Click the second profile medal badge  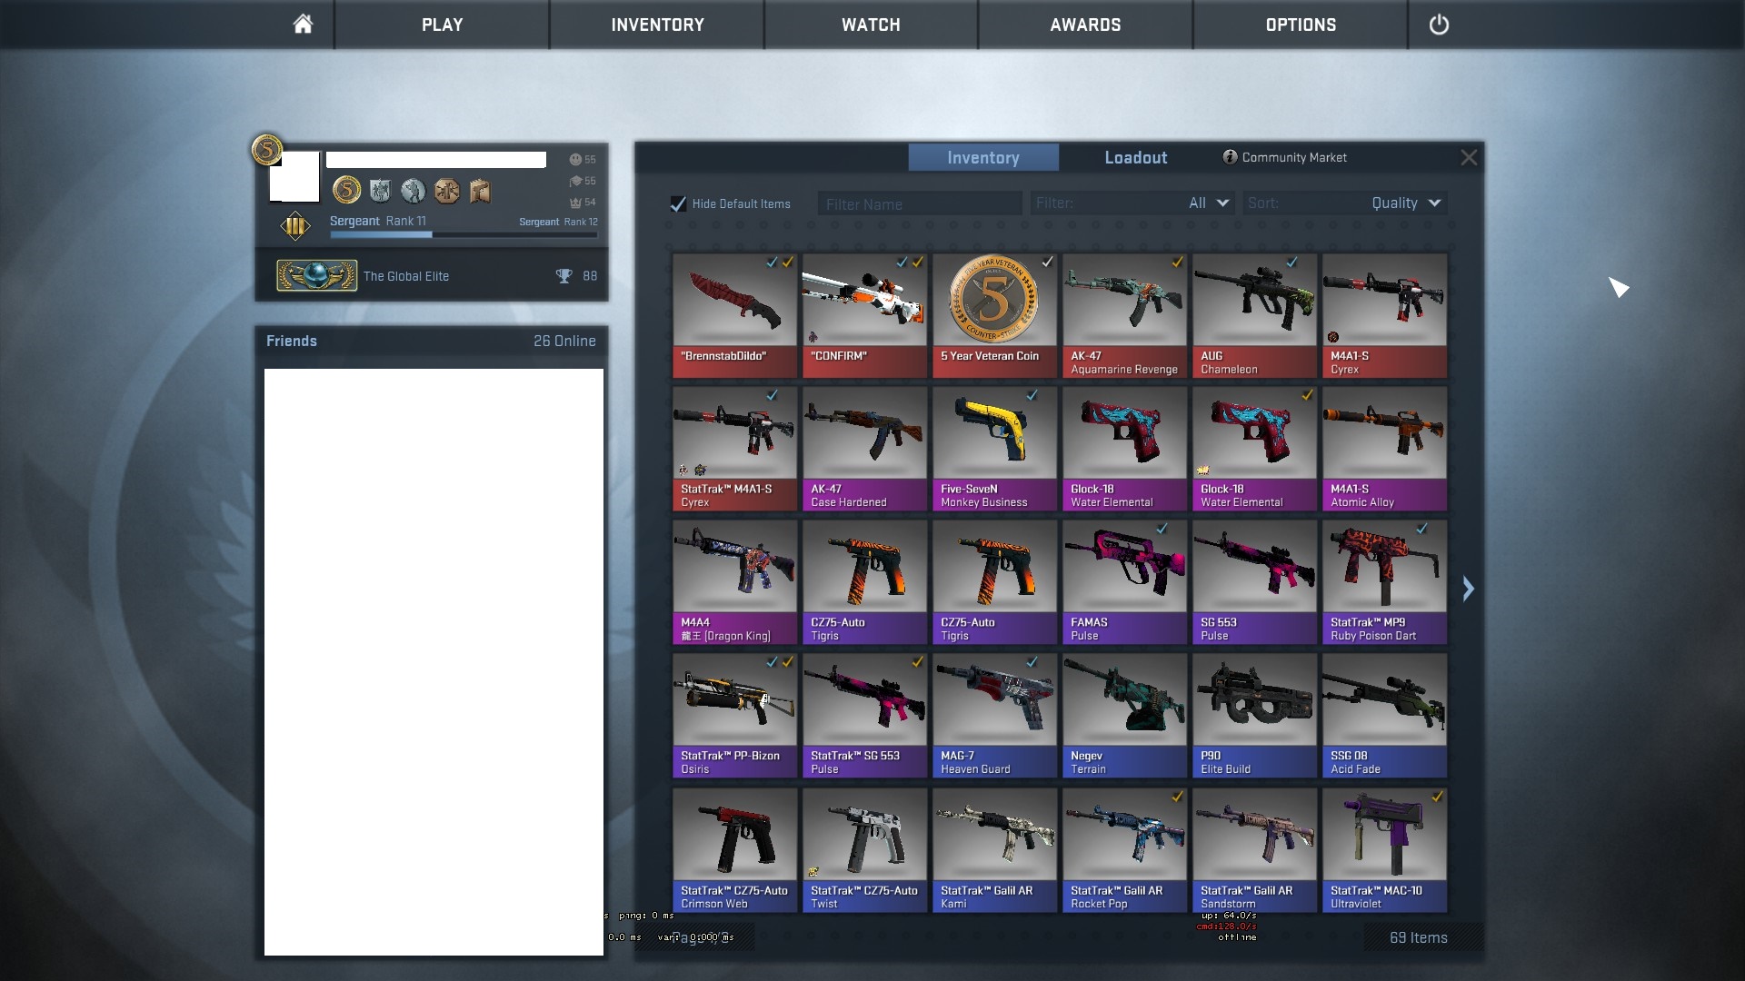pos(380,190)
